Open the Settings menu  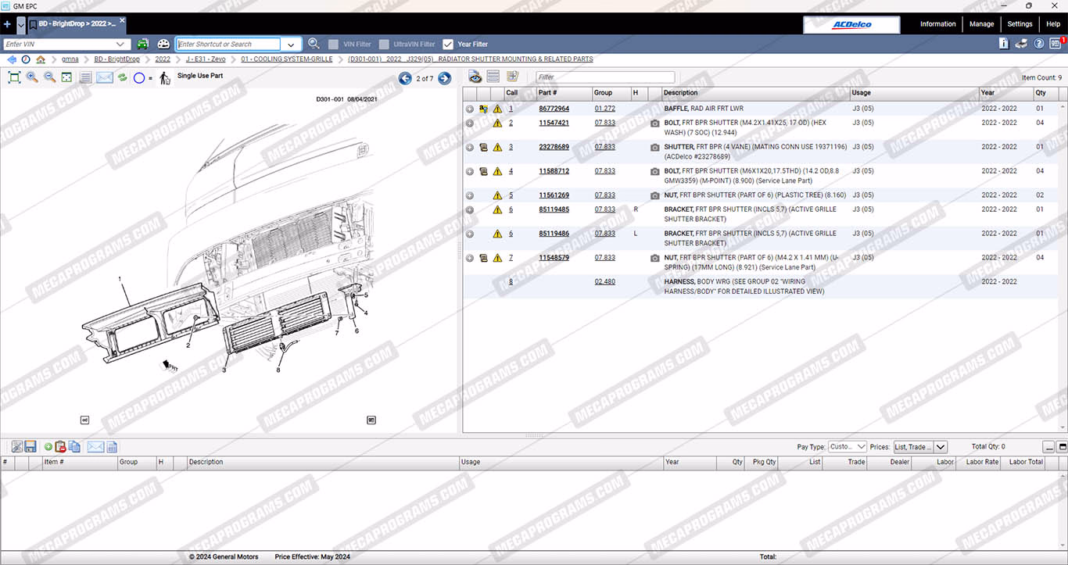(1020, 24)
